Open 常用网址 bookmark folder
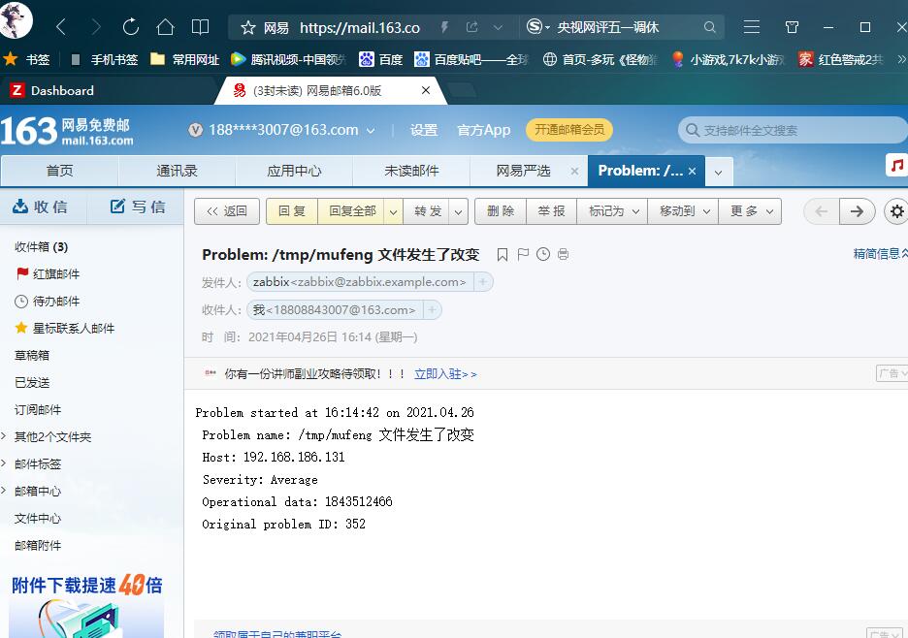The height and width of the screenshot is (638, 908). click(x=184, y=60)
